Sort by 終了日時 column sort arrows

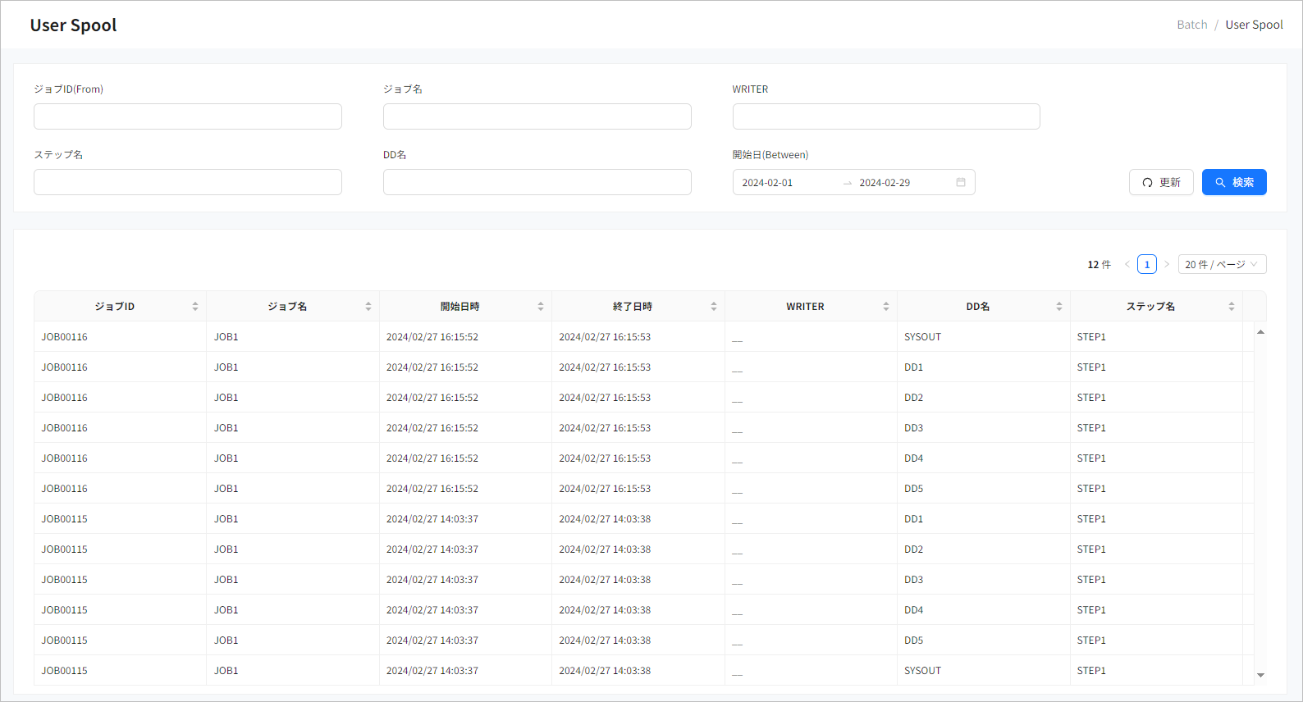coord(713,306)
